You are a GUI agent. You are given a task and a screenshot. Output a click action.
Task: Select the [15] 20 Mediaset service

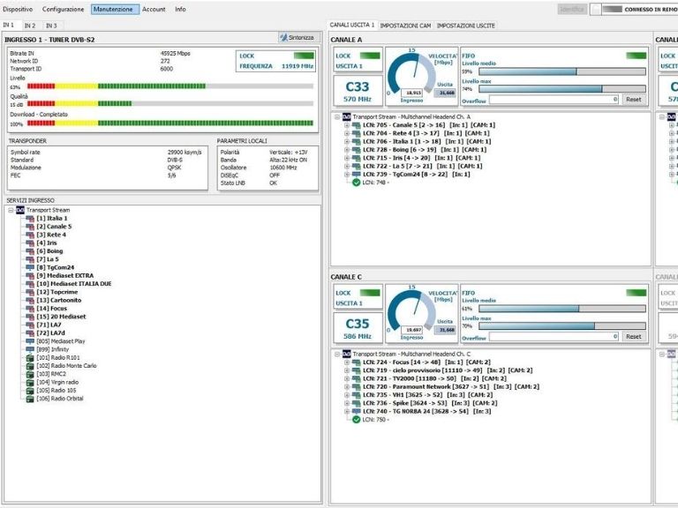(61, 317)
